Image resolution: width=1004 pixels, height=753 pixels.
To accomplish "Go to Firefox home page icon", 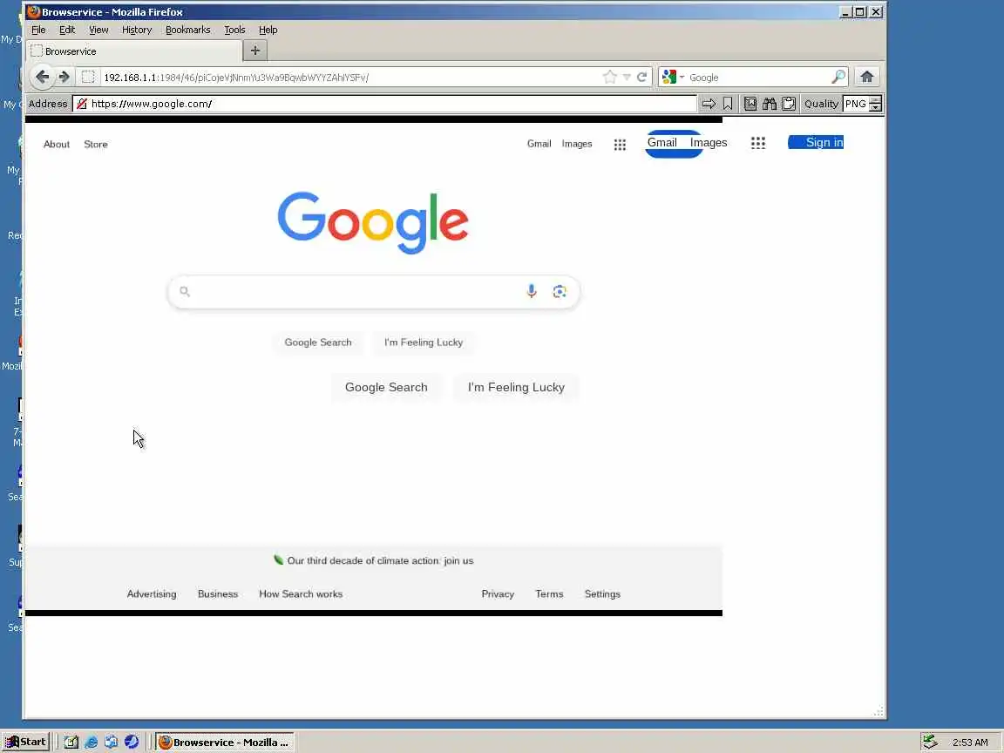I will pos(867,77).
